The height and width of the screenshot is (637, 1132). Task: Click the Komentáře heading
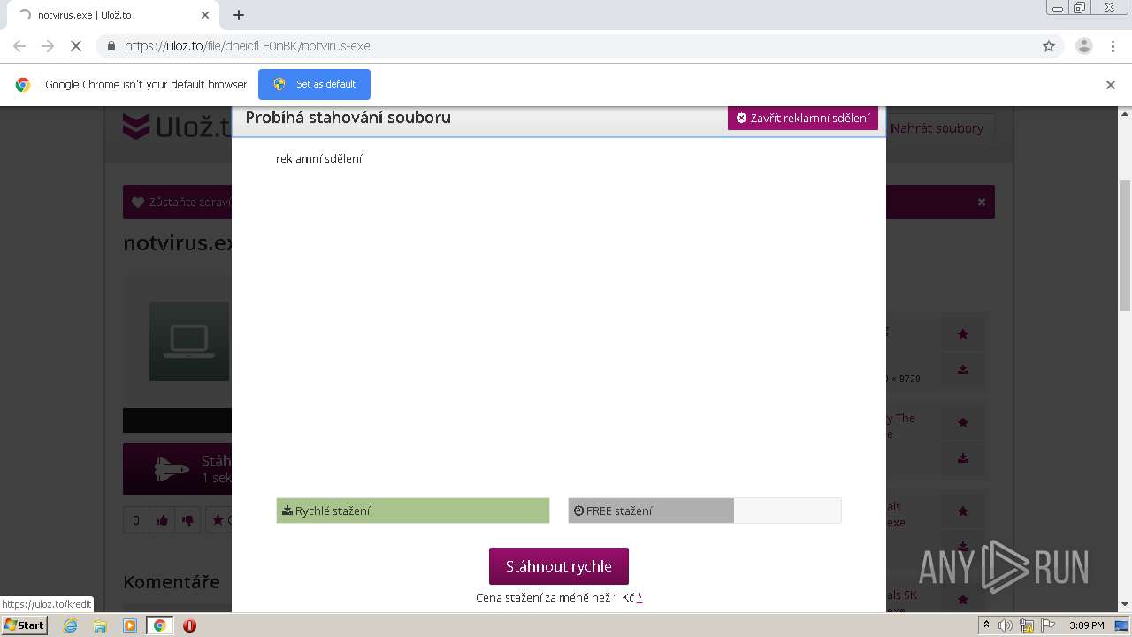point(172,581)
